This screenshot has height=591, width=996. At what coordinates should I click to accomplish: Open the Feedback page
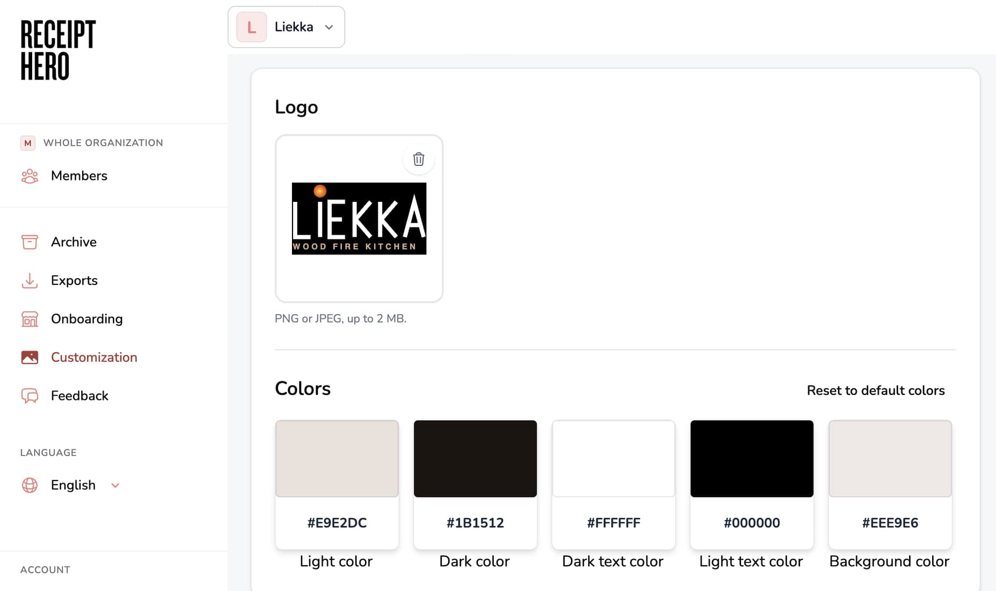point(79,396)
